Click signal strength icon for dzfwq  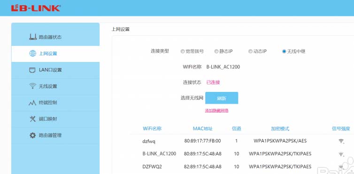(341, 141)
